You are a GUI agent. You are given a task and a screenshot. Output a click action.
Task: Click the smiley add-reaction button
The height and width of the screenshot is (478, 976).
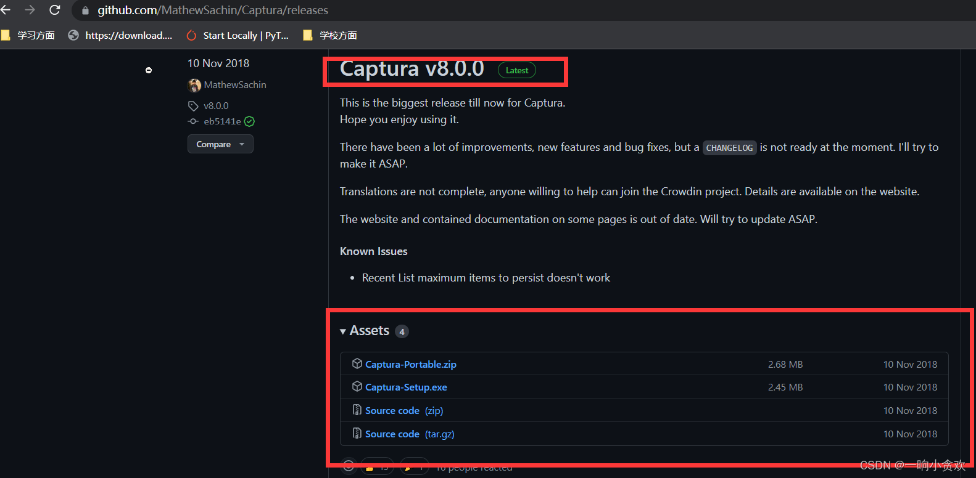(x=349, y=466)
